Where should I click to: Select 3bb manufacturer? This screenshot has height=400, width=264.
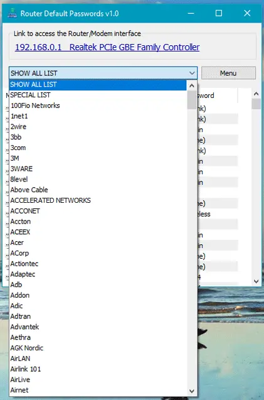tap(98, 137)
